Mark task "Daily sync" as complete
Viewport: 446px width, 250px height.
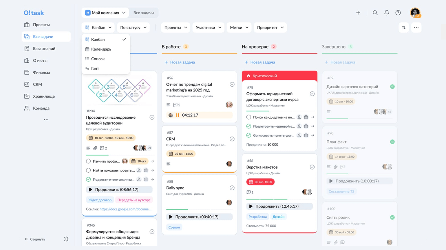[232, 188]
